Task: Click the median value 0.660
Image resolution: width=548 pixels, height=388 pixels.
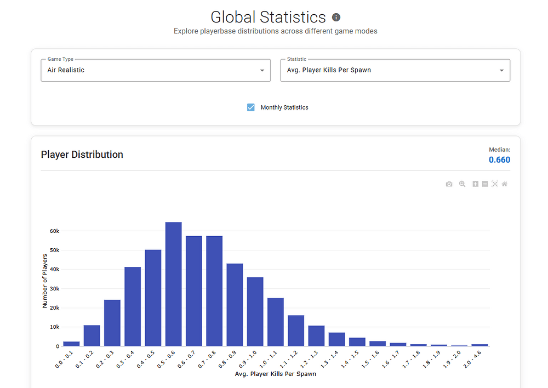Action: click(x=499, y=160)
